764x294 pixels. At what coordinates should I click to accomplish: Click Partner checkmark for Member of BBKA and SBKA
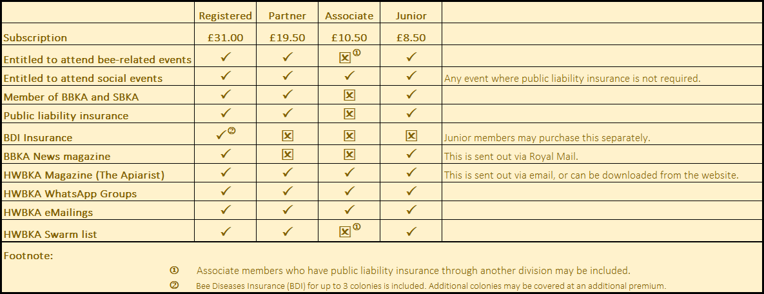pyautogui.click(x=288, y=95)
